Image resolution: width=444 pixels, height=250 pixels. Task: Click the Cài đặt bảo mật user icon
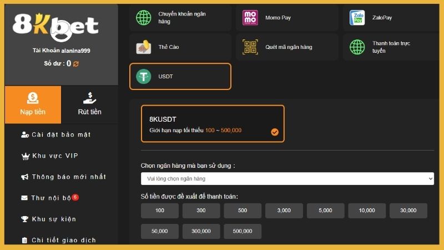[x=25, y=134]
